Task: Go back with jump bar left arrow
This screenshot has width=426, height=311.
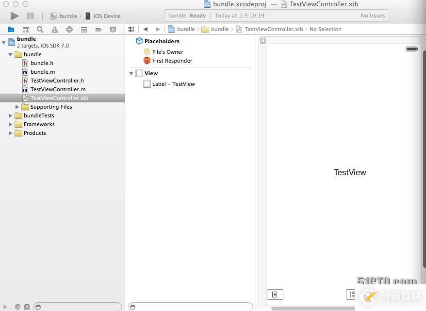Action: (x=145, y=29)
